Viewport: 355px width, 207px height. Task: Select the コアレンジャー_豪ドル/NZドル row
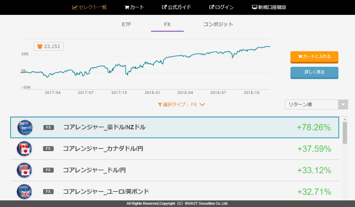pyautogui.click(x=175, y=127)
